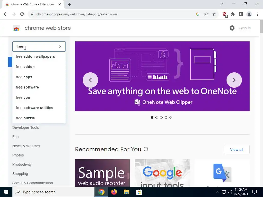The height and width of the screenshot is (197, 263).
Task: Click the Chrome address bar URL
Action: coord(77,14)
